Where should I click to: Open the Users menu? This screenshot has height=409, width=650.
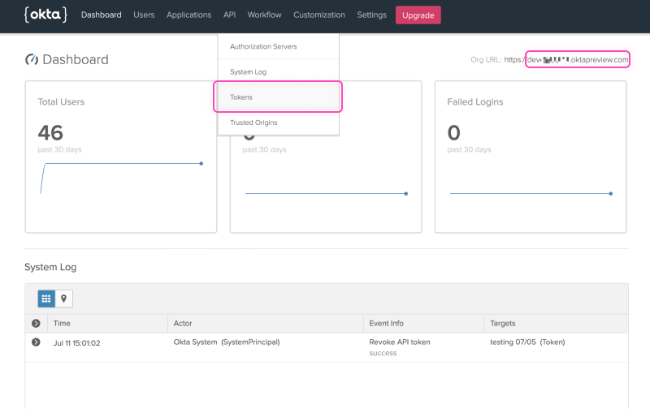click(x=144, y=15)
